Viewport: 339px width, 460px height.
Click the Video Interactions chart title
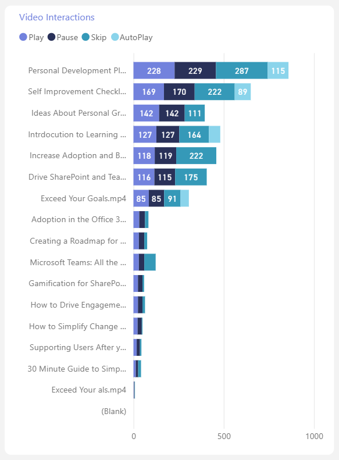(57, 17)
